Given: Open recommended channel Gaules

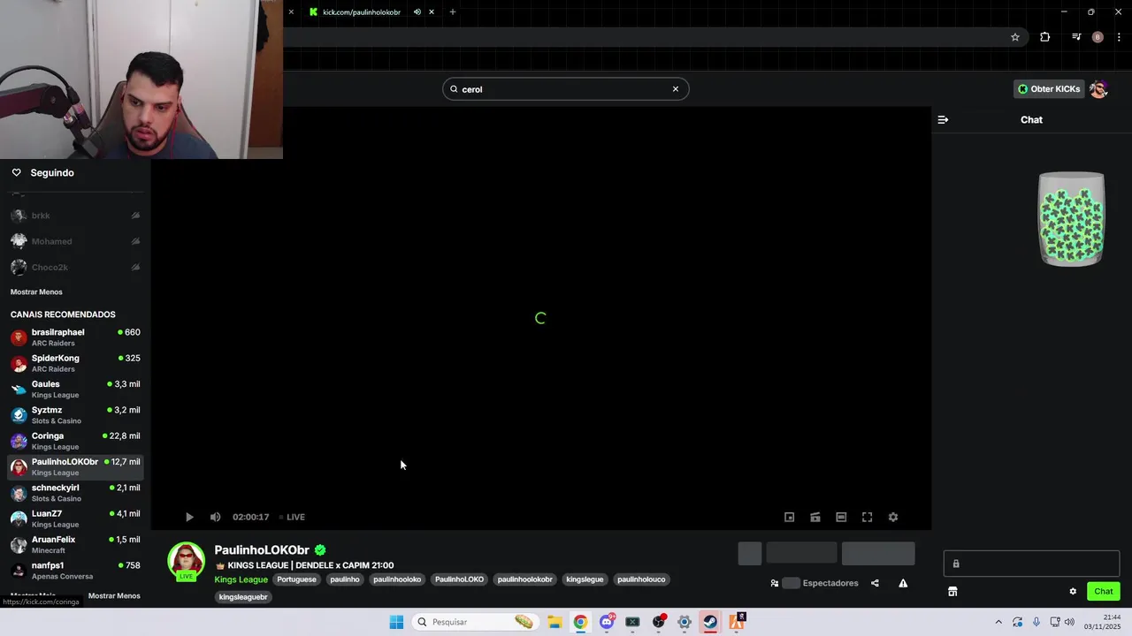Looking at the screenshot, I should pyautogui.click(x=75, y=389).
